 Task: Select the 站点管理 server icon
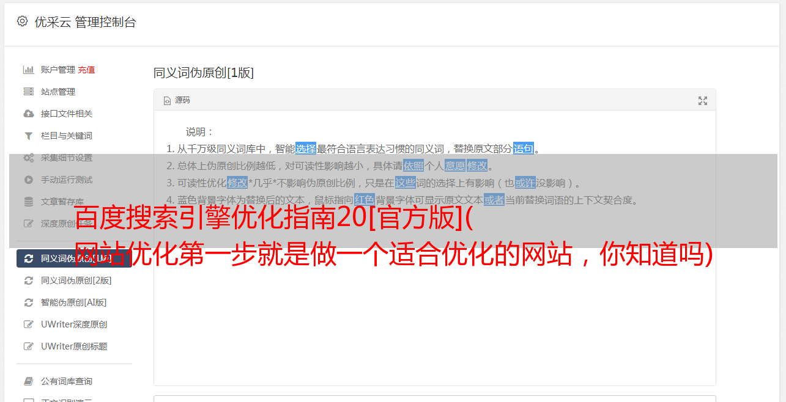coord(28,92)
